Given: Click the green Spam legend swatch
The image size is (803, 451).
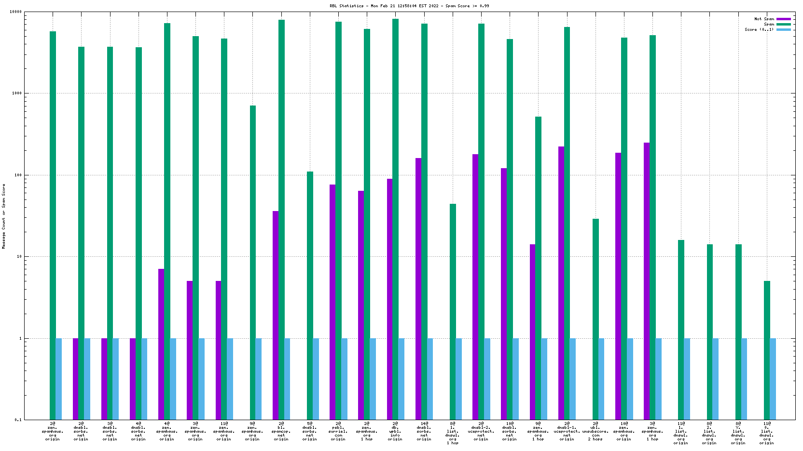Looking at the screenshot, I should pos(784,24).
